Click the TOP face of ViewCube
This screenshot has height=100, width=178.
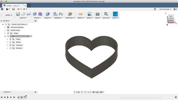[x=171, y=16]
